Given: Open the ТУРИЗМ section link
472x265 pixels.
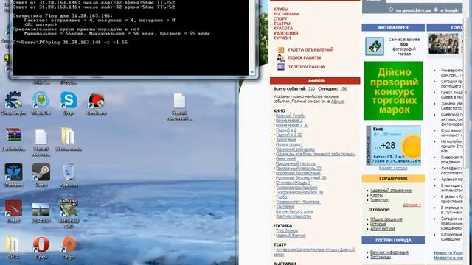Looking at the screenshot, I should tap(282, 38).
